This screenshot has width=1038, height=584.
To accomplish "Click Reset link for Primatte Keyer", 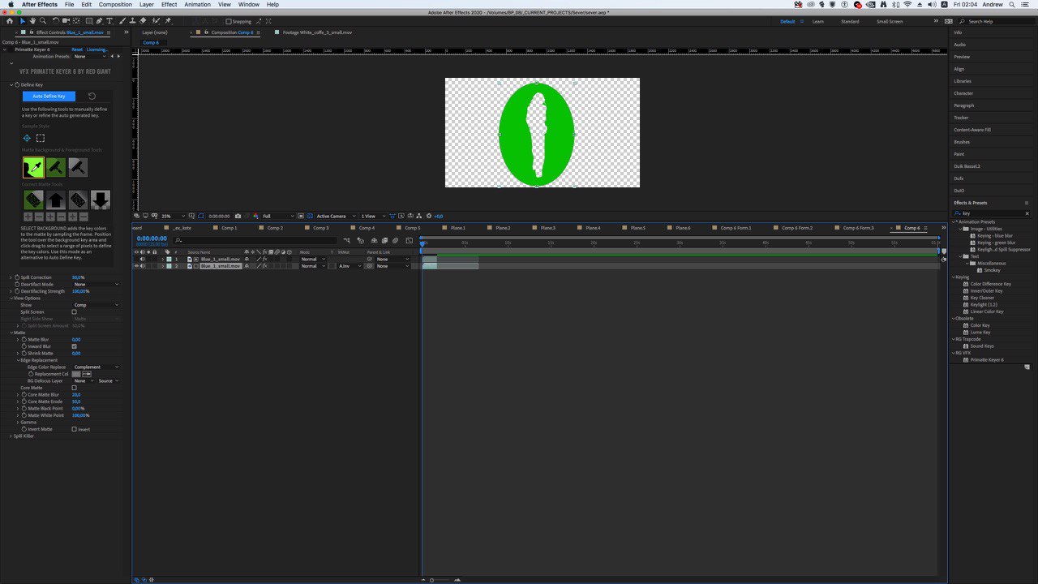I will pyautogui.click(x=77, y=49).
